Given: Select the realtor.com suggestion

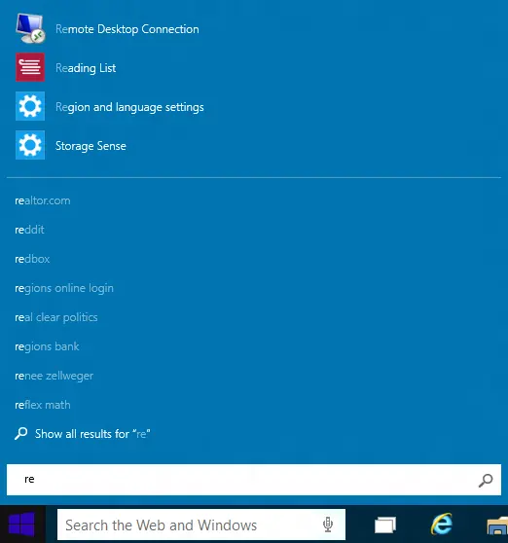Looking at the screenshot, I should click(42, 200).
